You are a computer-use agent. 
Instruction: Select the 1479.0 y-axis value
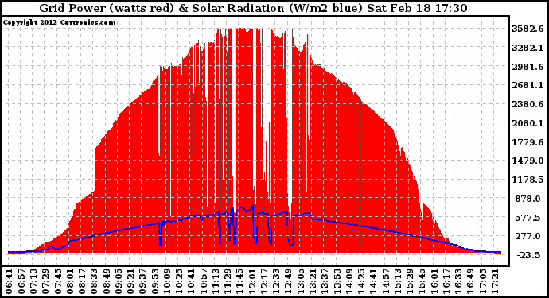tap(528, 161)
